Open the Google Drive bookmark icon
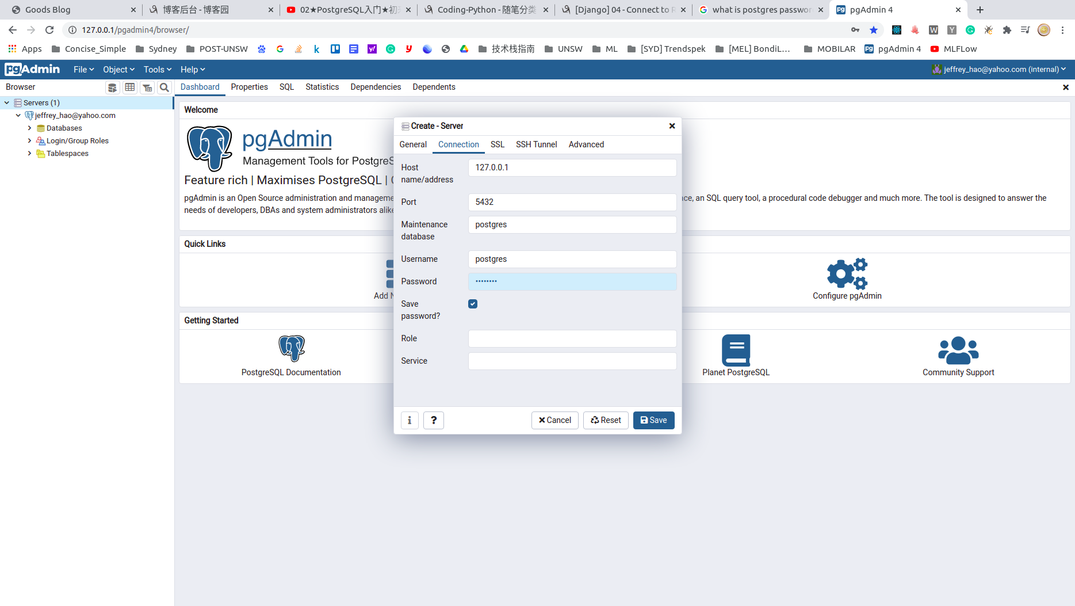 pos(464,49)
